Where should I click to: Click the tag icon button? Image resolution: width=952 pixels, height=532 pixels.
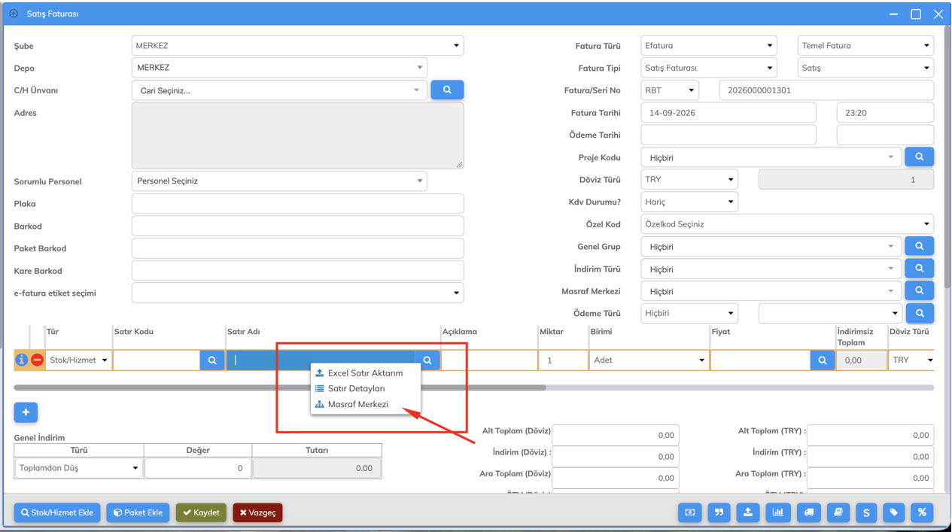pyautogui.click(x=894, y=512)
